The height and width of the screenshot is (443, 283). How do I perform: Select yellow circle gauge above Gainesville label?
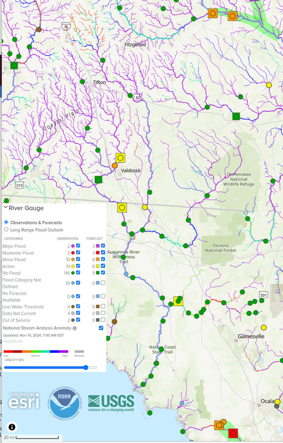click(264, 328)
